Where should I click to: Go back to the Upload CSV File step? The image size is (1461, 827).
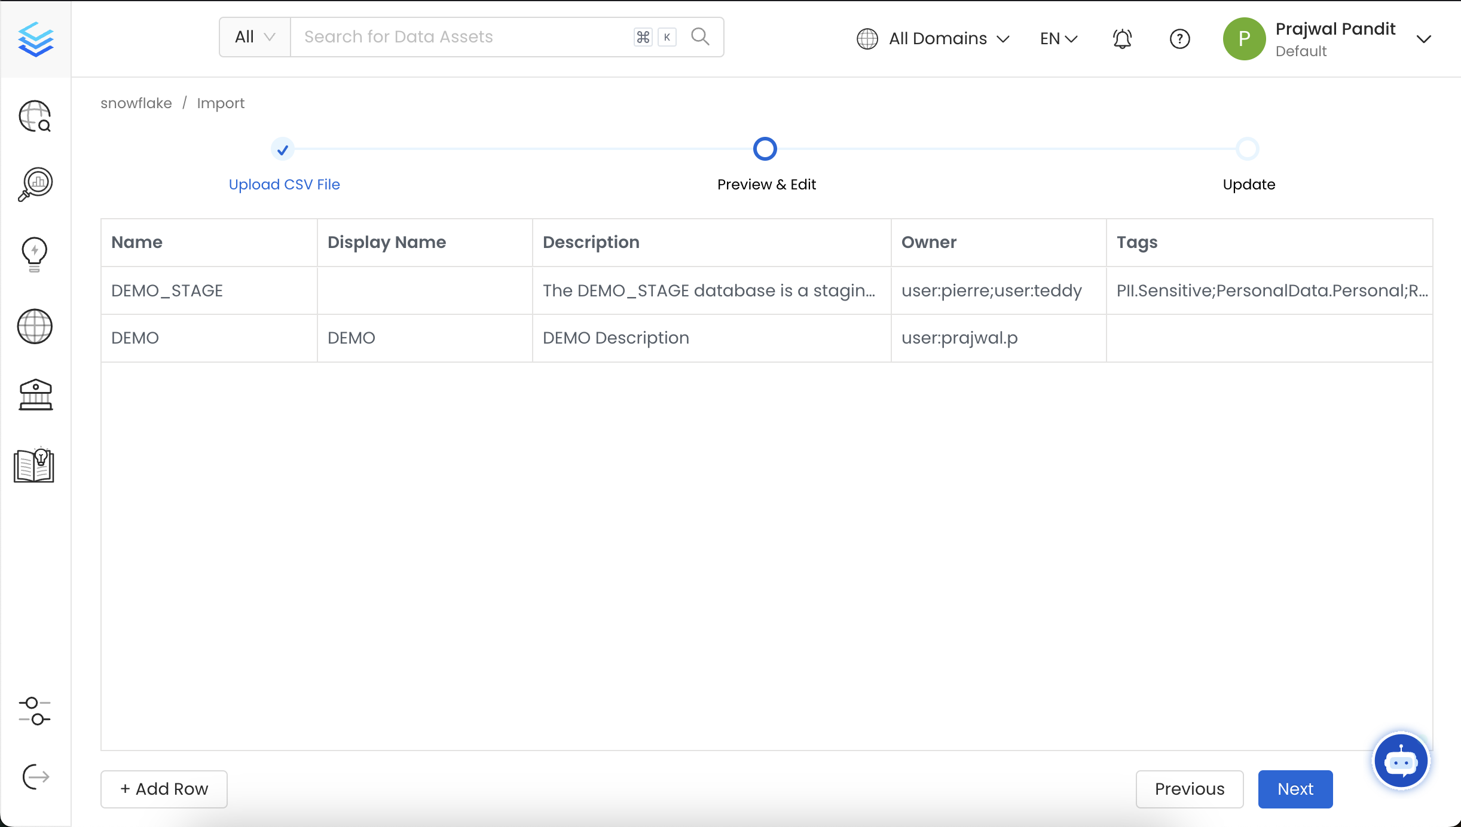point(284,184)
